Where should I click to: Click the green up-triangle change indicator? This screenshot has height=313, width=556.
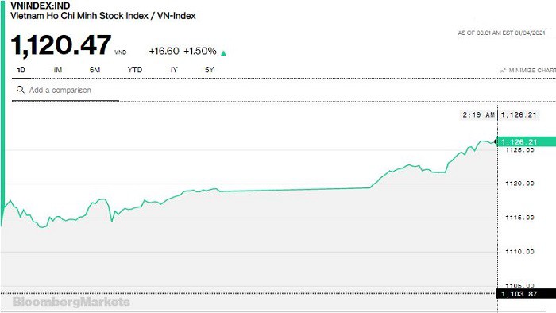[x=223, y=53]
